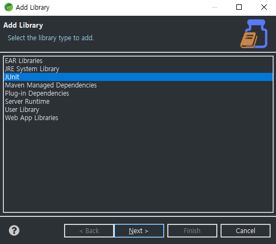This screenshot has height=244, width=276.
Task: Select Maven Managed Dependencies
Action: click(138, 85)
